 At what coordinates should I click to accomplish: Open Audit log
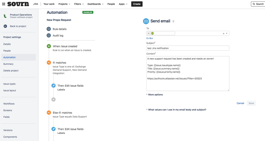click(x=58, y=36)
